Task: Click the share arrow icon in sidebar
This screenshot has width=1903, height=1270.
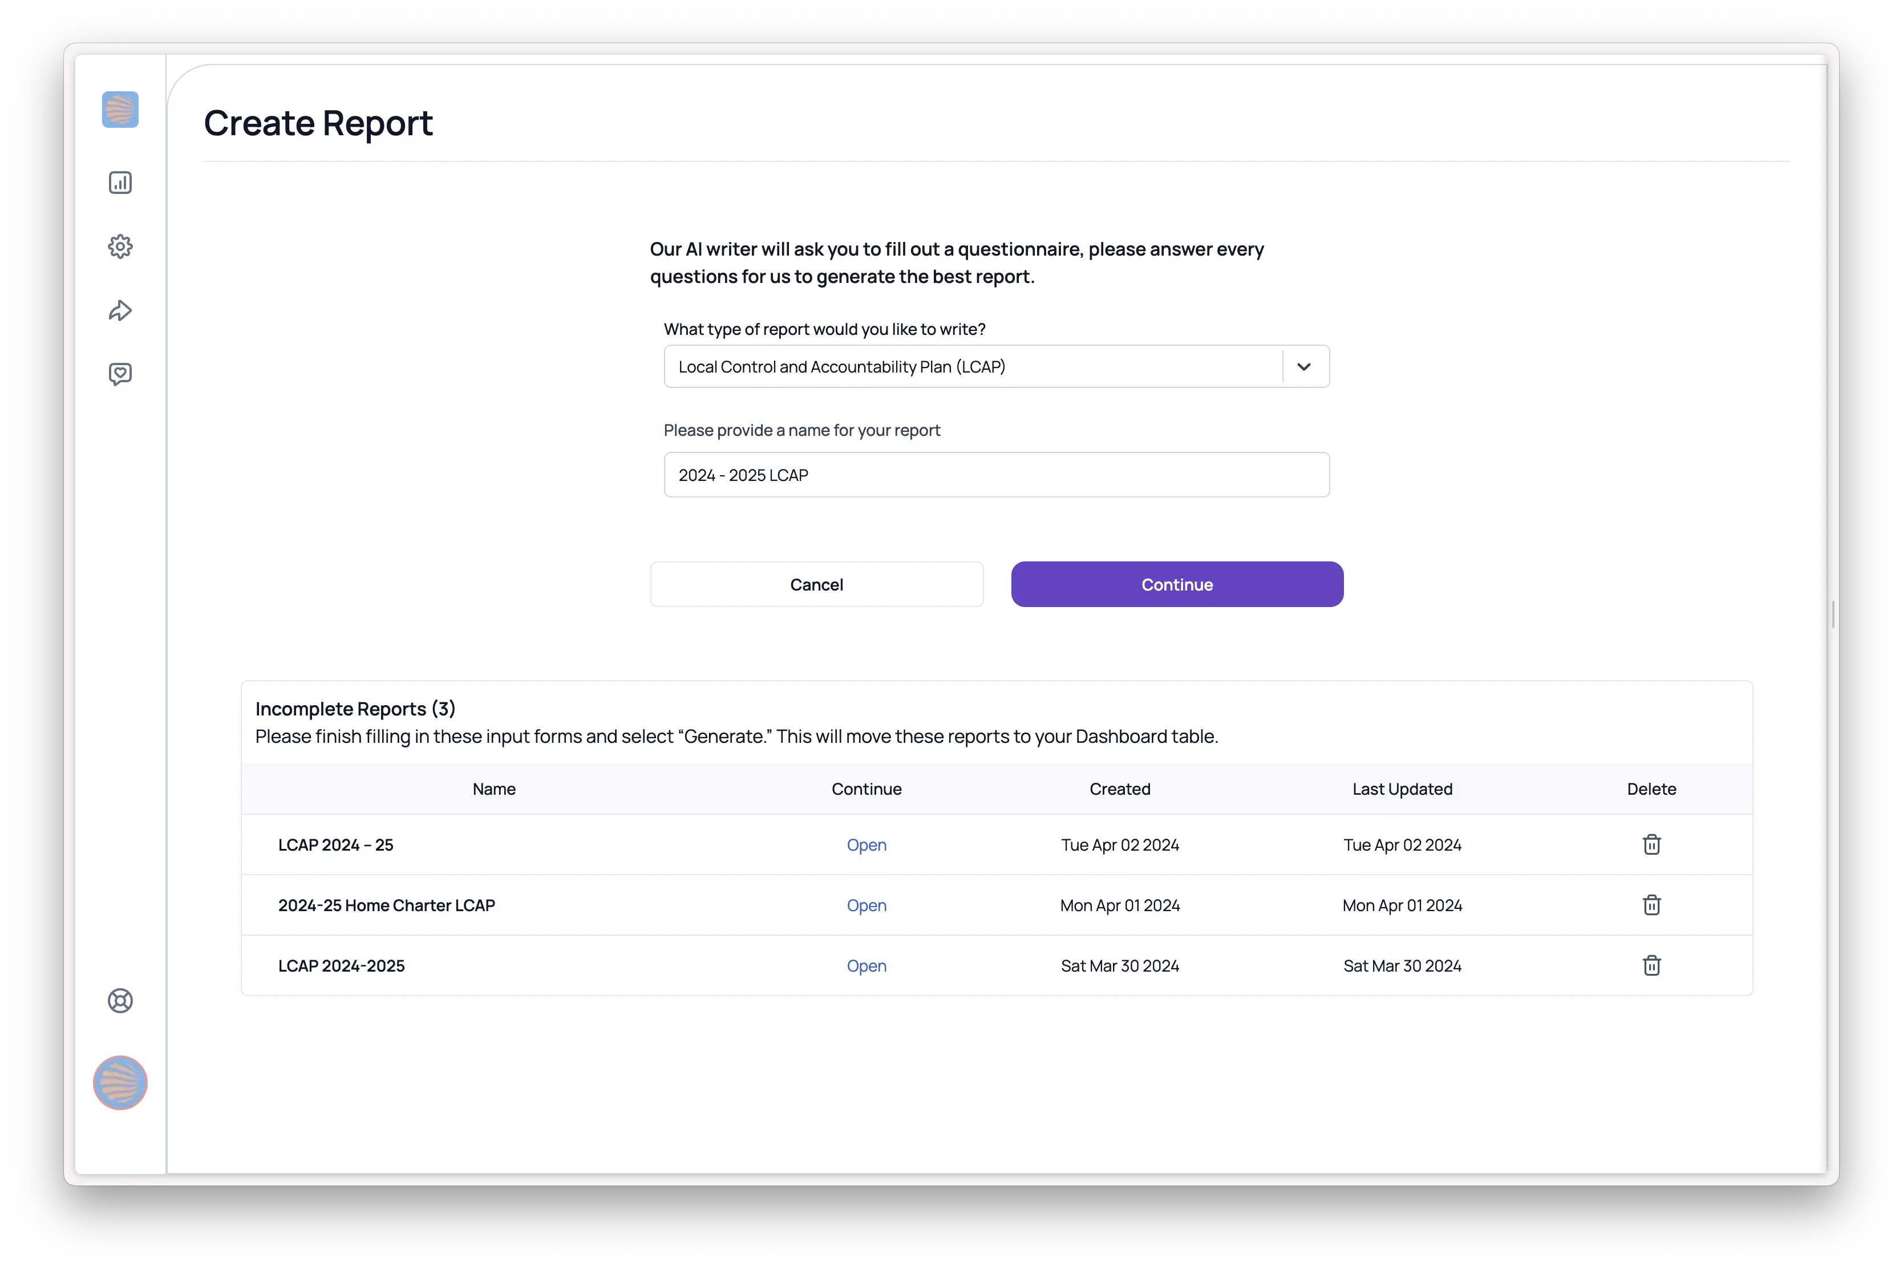Action: tap(120, 310)
